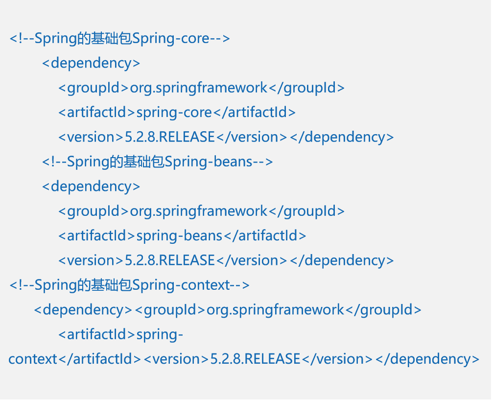Select the spring-core artifactId line
This screenshot has width=492, height=420.
coord(177,113)
